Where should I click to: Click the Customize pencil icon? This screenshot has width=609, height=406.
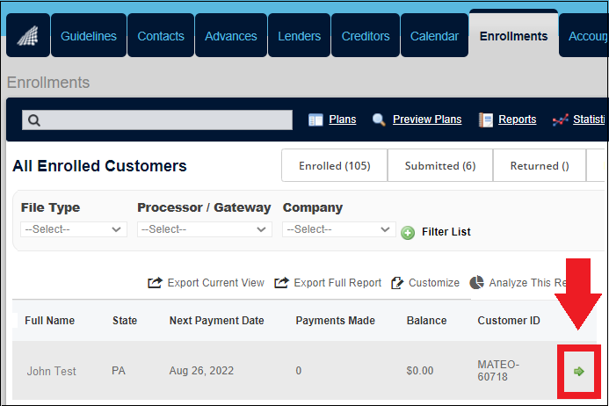[x=397, y=283]
